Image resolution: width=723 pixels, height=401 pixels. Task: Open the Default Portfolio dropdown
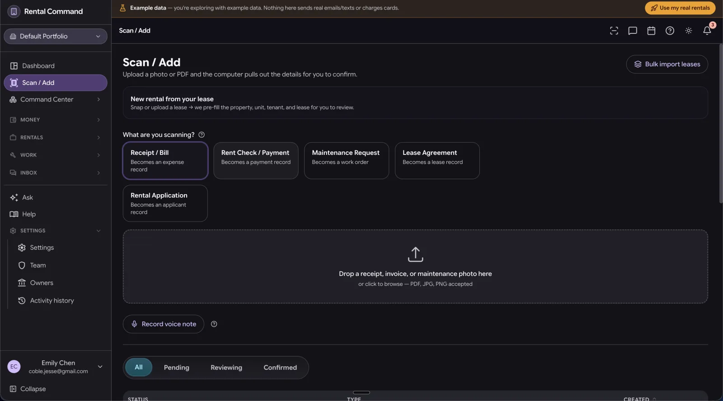(56, 36)
